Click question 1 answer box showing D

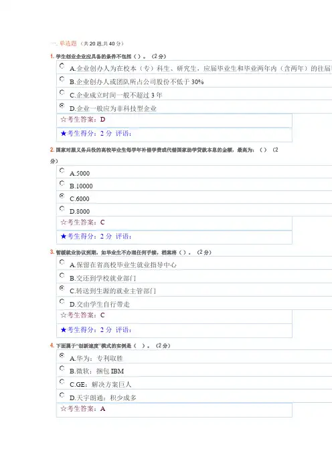click(174, 120)
